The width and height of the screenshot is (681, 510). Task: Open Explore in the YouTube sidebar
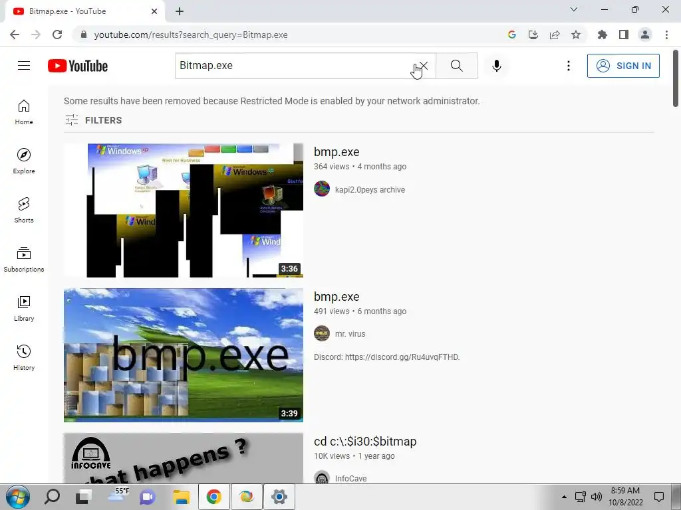click(x=24, y=161)
